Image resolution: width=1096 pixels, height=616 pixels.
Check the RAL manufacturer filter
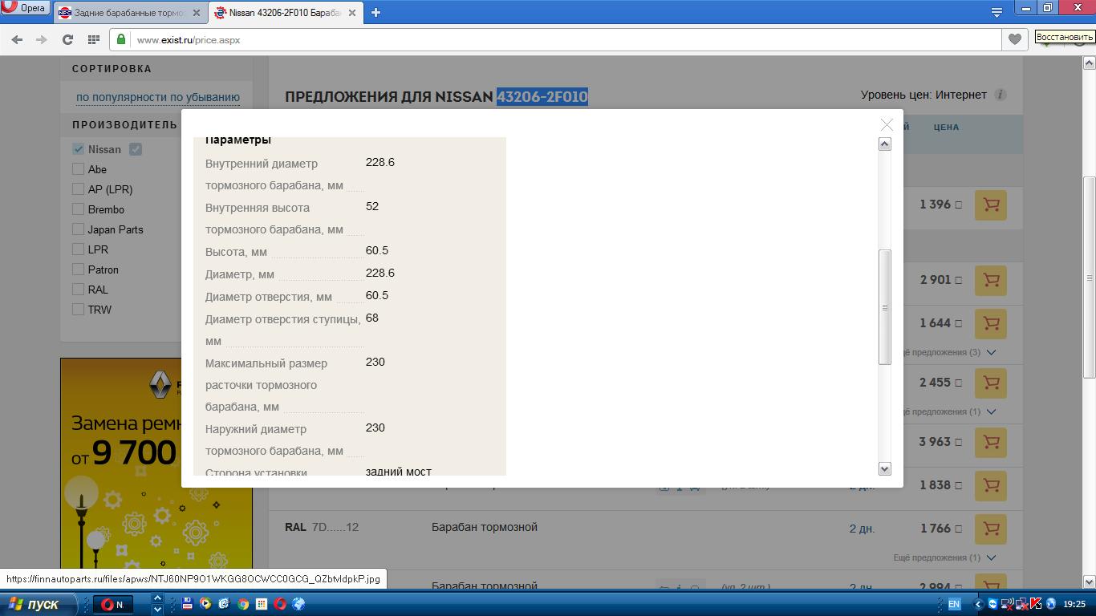click(x=78, y=290)
